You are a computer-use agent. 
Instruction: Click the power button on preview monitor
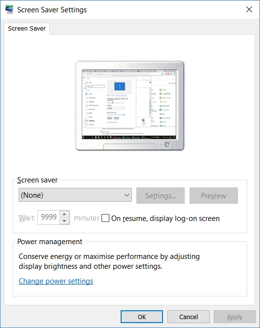coord(167,145)
